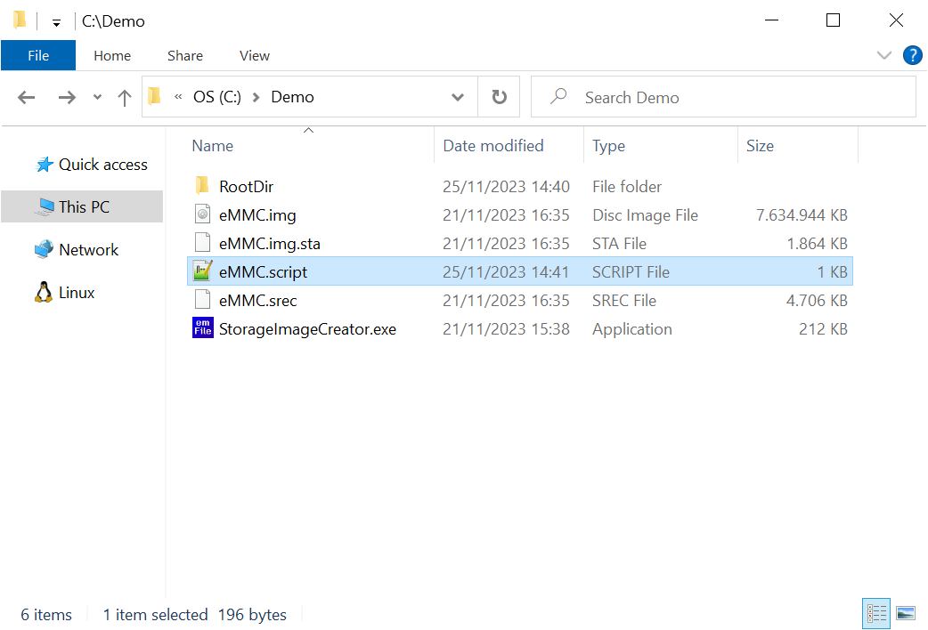The height and width of the screenshot is (630, 928).
Task: Switch to Details view layout
Action: tap(876, 613)
